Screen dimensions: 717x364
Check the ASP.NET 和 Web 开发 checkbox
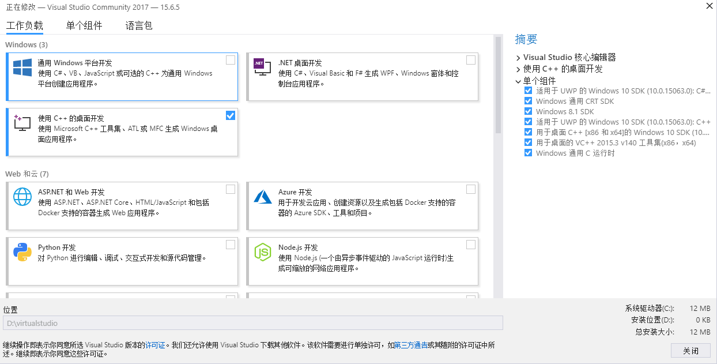pyautogui.click(x=231, y=189)
